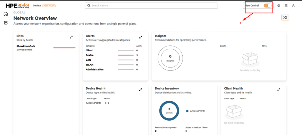The width and height of the screenshot is (302, 135).
Task: Click the Central product label
Action: [37, 6]
